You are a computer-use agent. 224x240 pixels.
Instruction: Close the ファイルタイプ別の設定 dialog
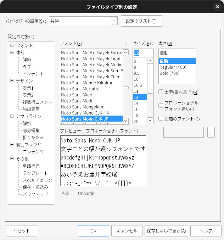217,7
